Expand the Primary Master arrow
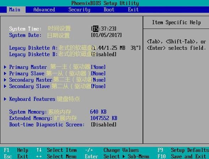Viewport: 209px width, 159px height. pyautogui.click(x=5, y=67)
